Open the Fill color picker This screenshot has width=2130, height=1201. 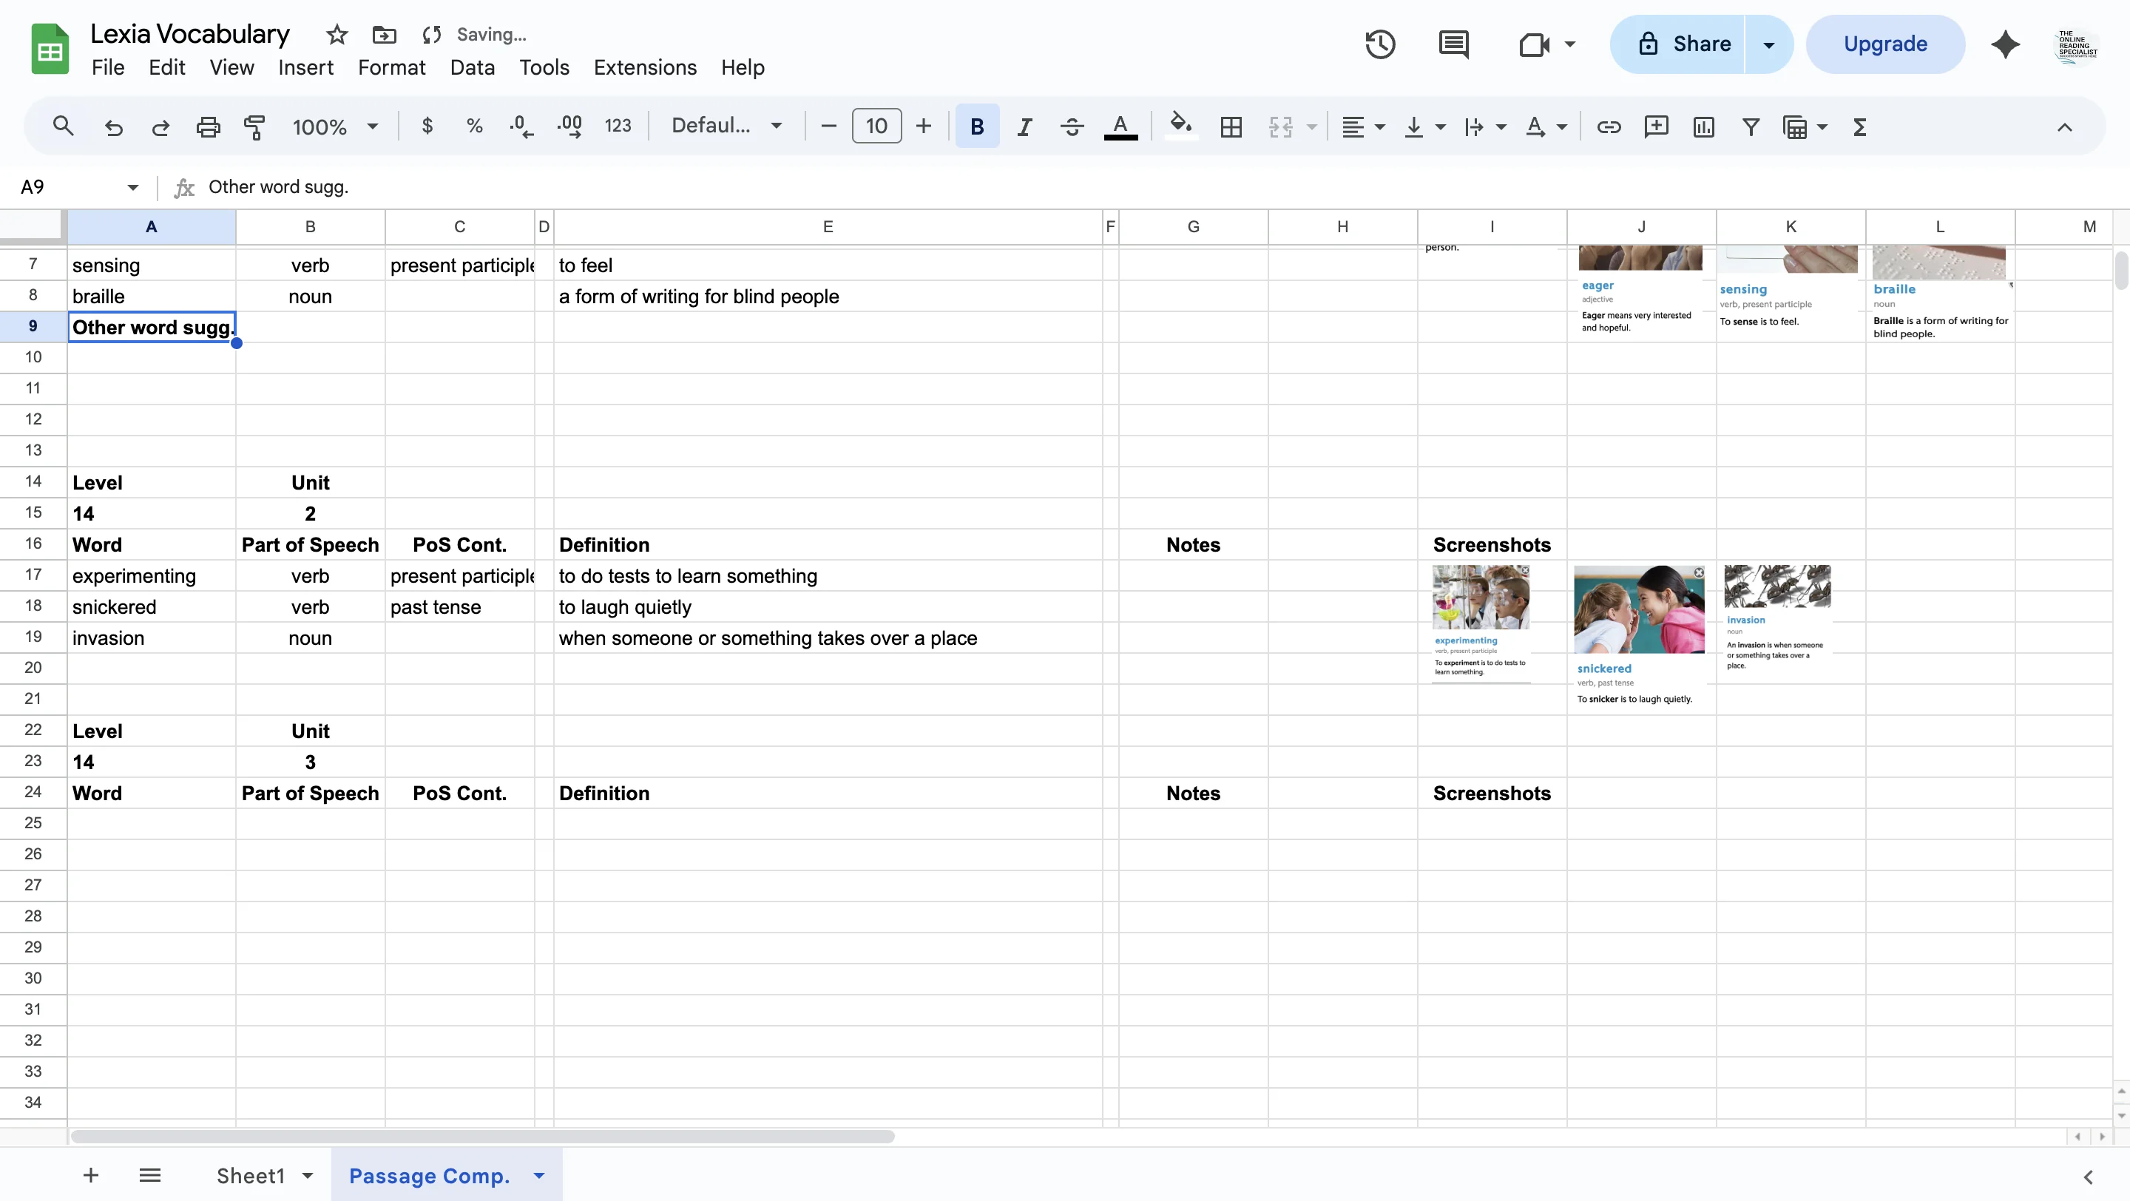pos(1180,126)
